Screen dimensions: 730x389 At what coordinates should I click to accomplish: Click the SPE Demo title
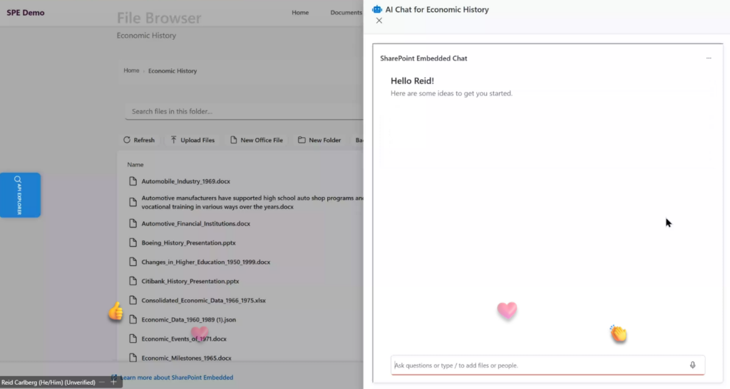pyautogui.click(x=26, y=13)
